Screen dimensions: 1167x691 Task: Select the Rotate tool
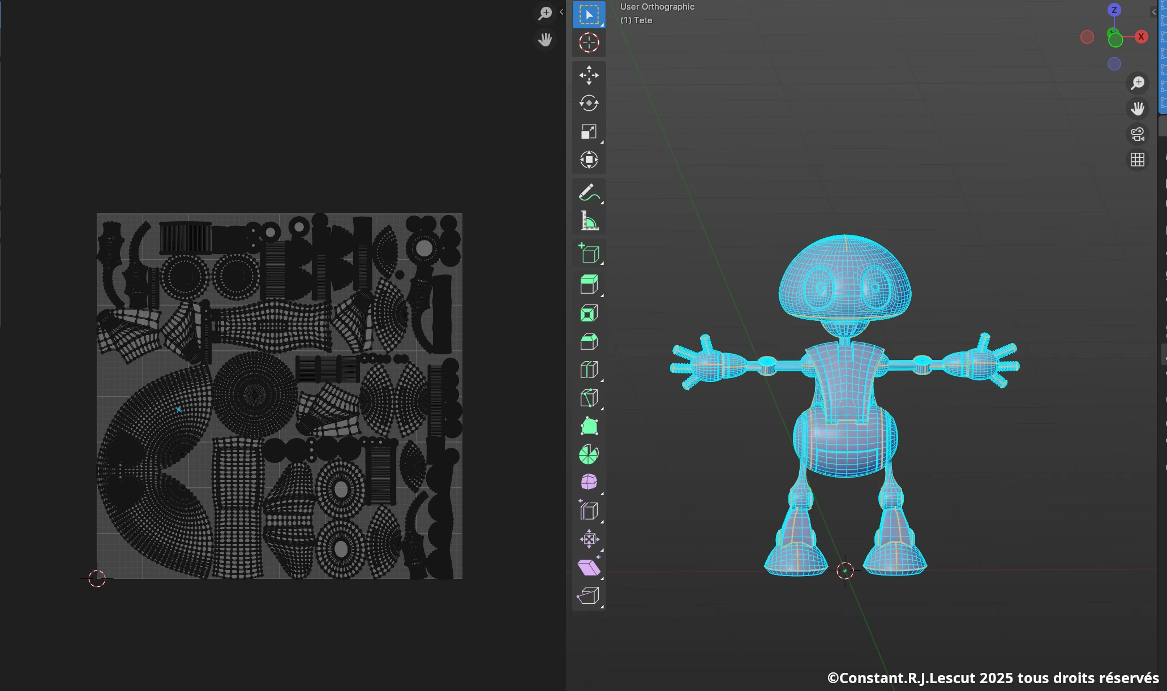[589, 103]
